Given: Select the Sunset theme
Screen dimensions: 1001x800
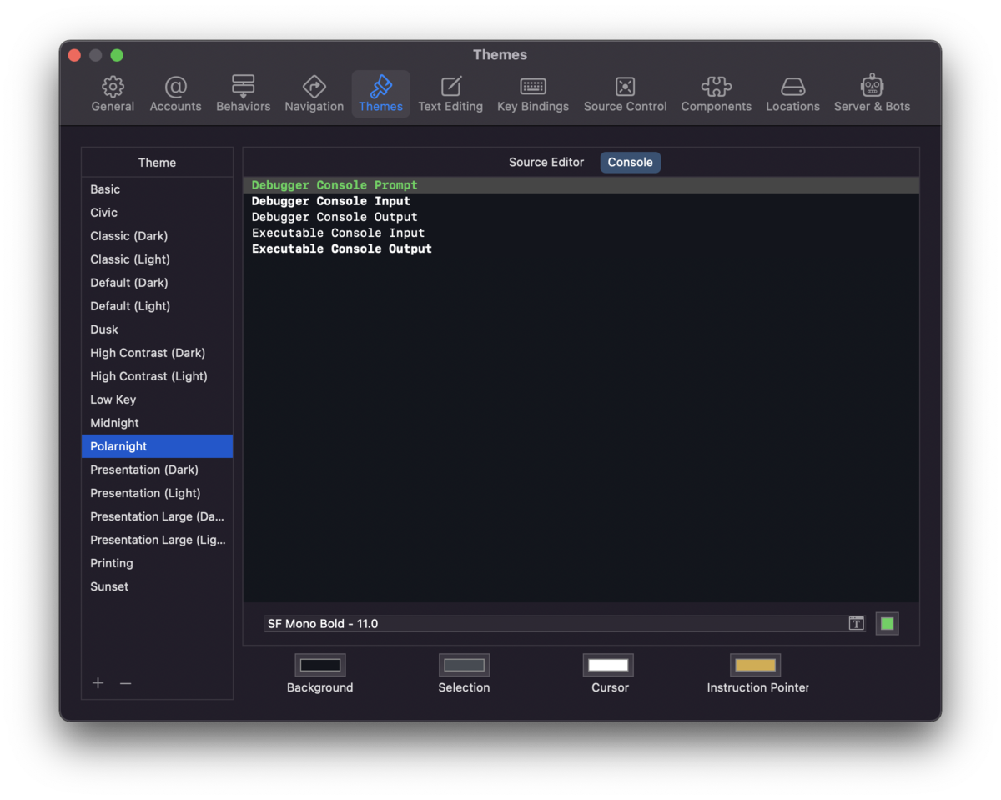Looking at the screenshot, I should coord(157,586).
